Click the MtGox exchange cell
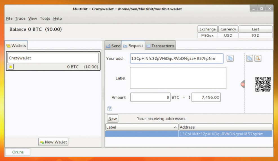 tap(207, 35)
